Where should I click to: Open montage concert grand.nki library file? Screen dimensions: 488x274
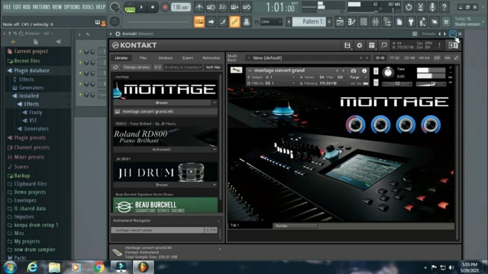pyautogui.click(x=165, y=112)
